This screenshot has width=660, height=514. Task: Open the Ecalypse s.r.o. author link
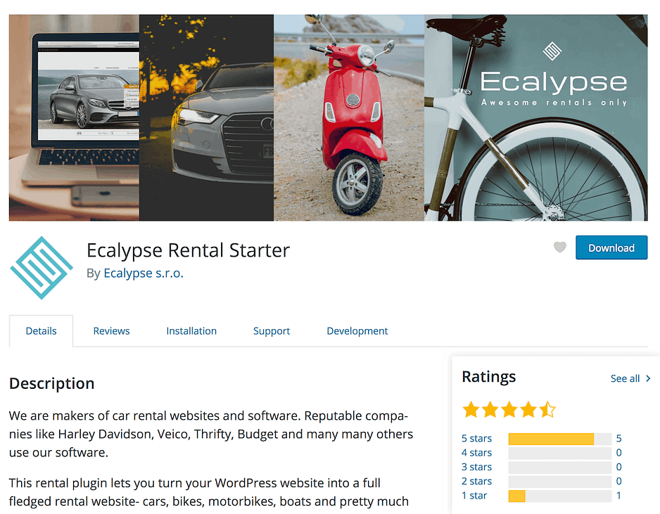pos(144,273)
